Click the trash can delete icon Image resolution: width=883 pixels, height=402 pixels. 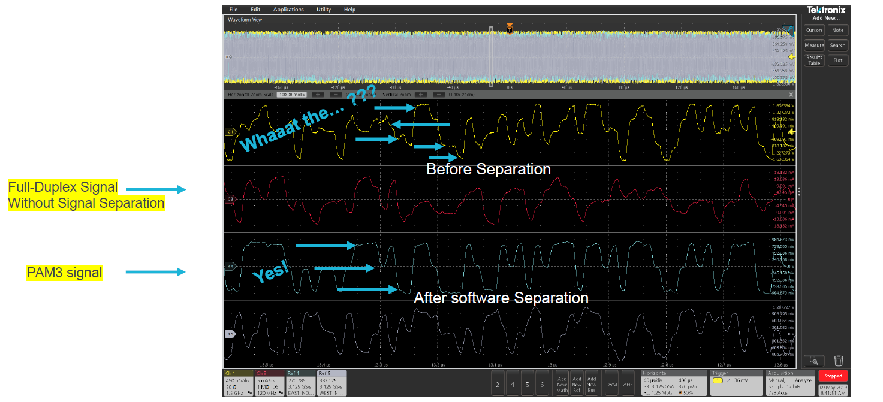(839, 361)
